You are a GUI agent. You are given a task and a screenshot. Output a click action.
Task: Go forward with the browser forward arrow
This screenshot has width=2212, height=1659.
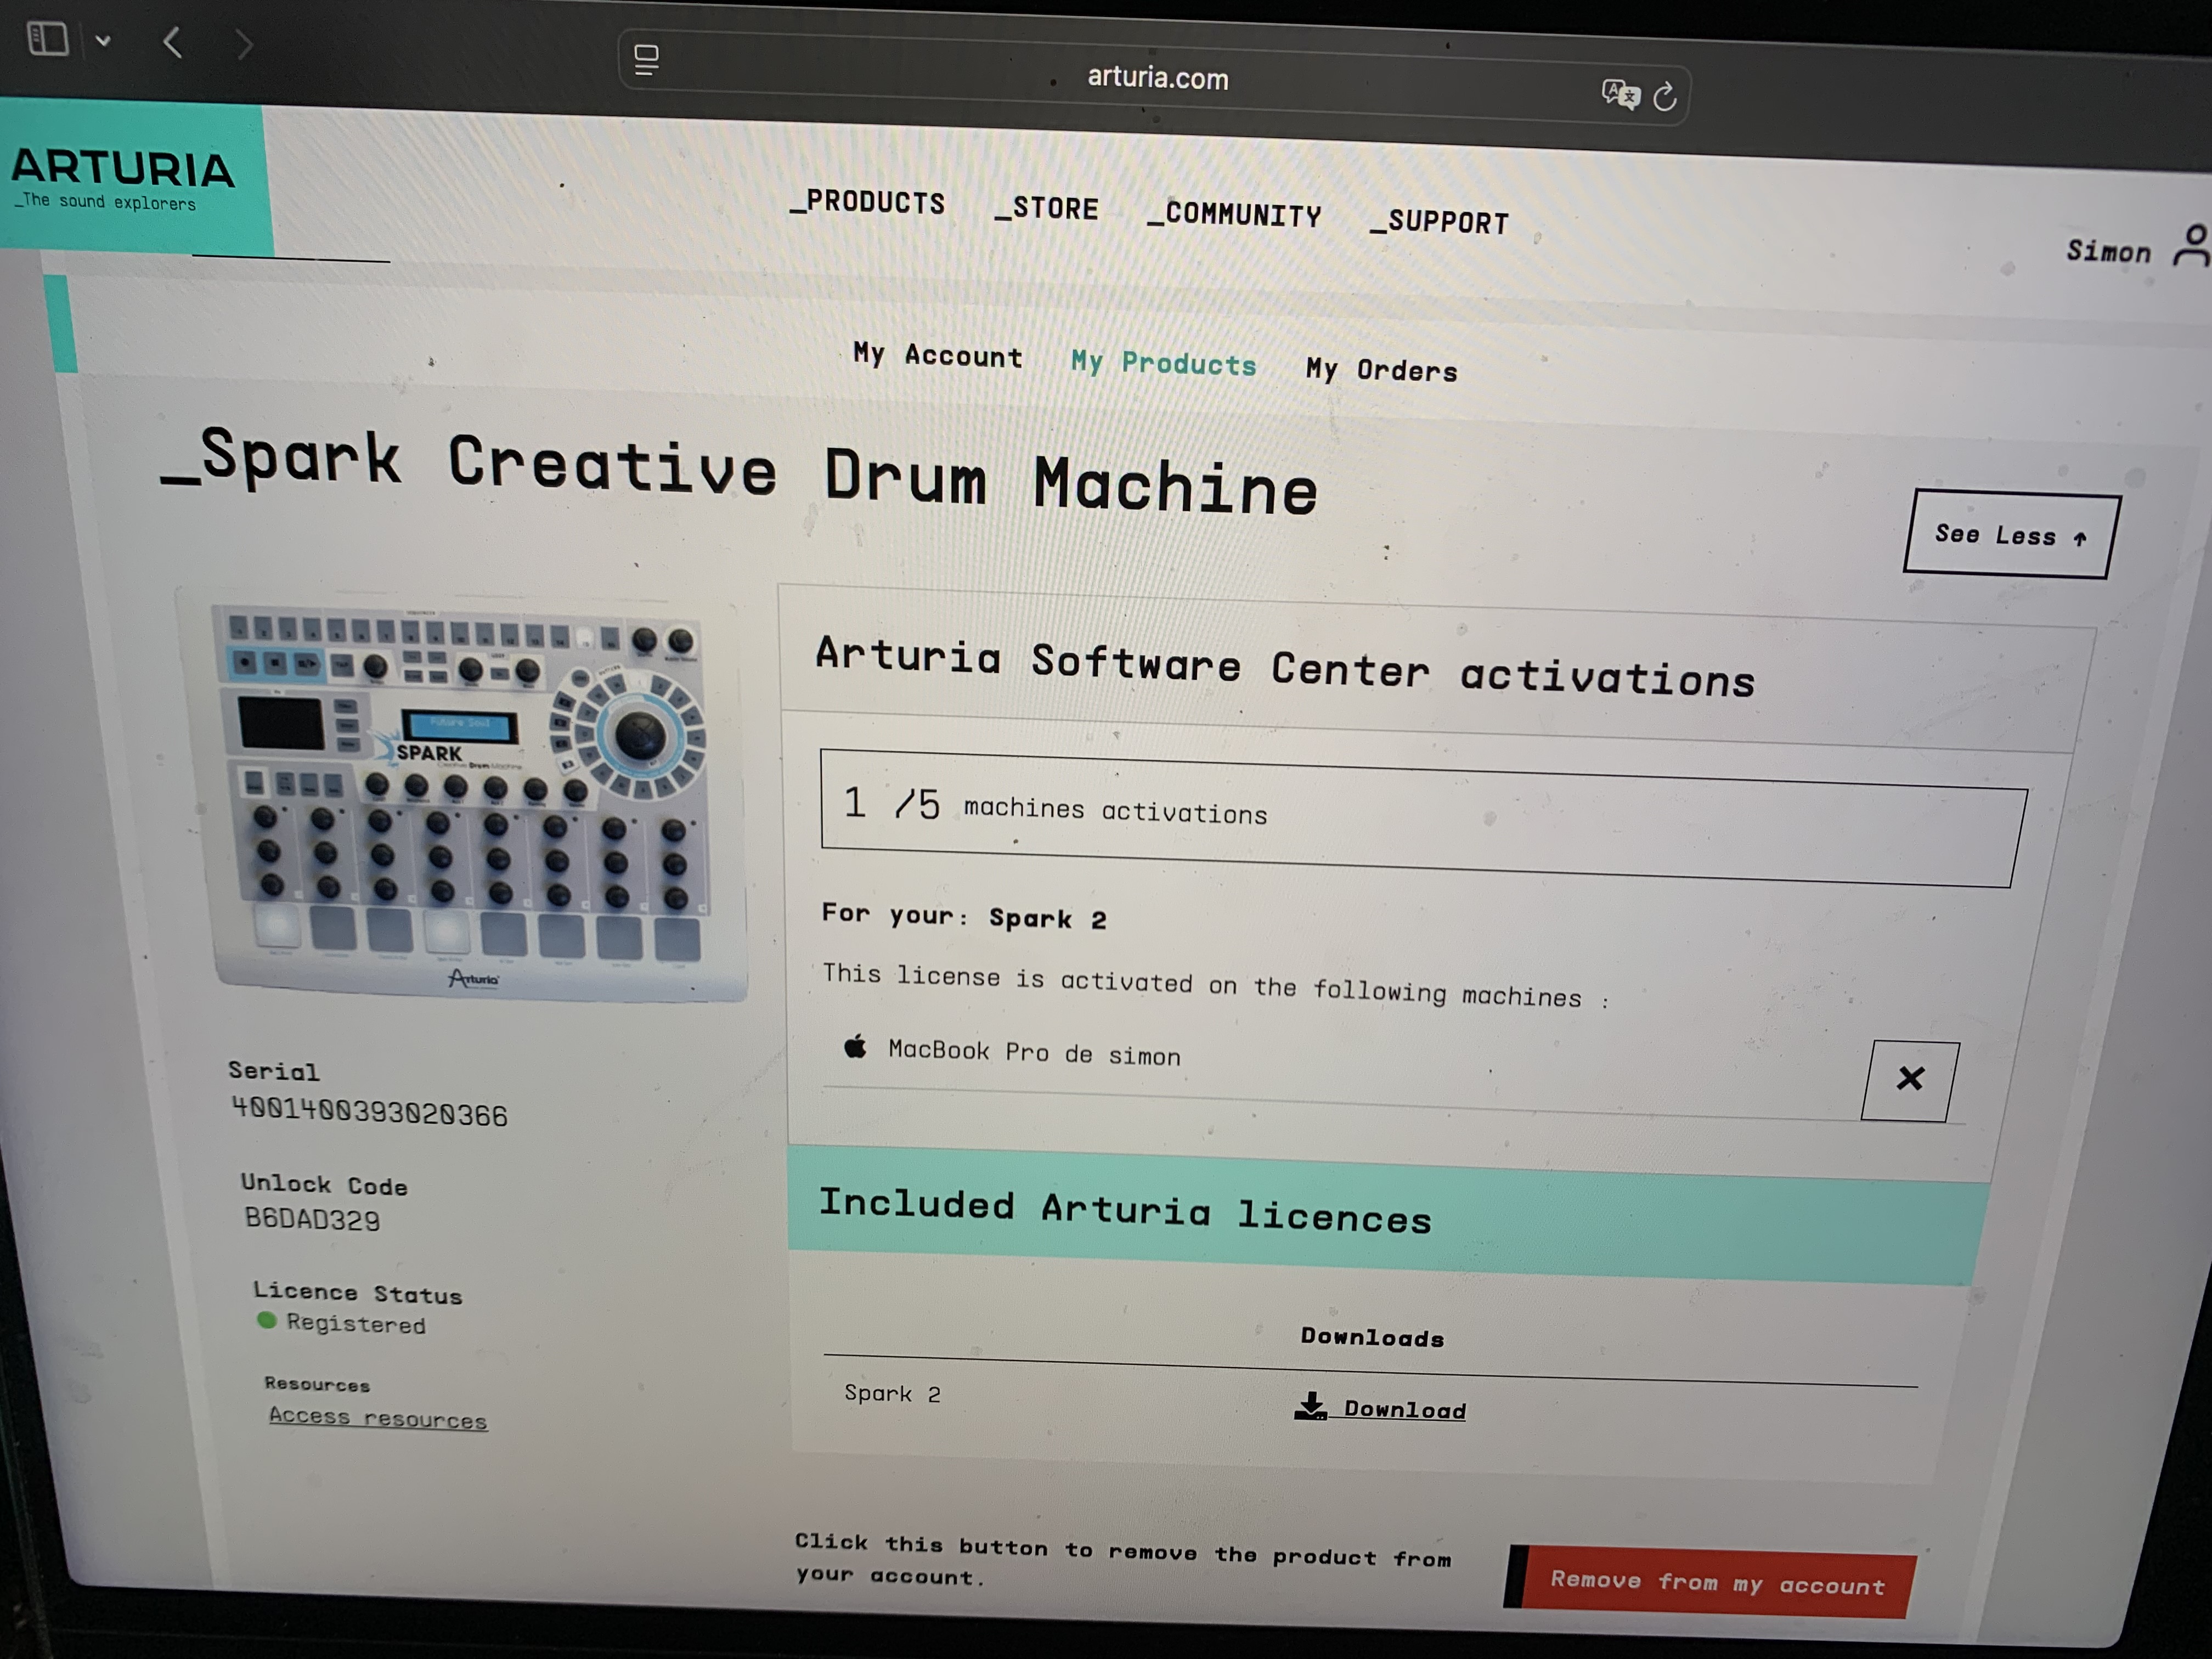(244, 44)
